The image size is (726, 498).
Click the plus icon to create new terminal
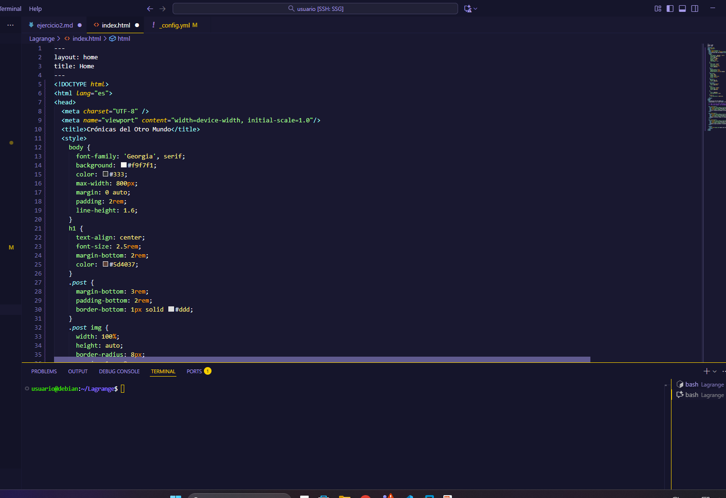point(707,371)
